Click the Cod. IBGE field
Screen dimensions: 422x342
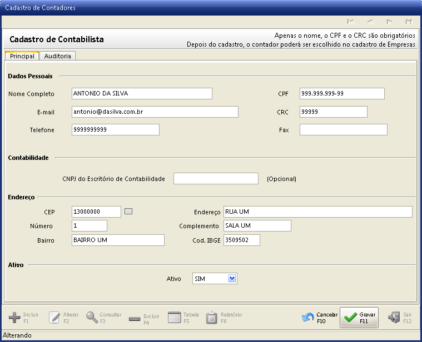pos(242,240)
